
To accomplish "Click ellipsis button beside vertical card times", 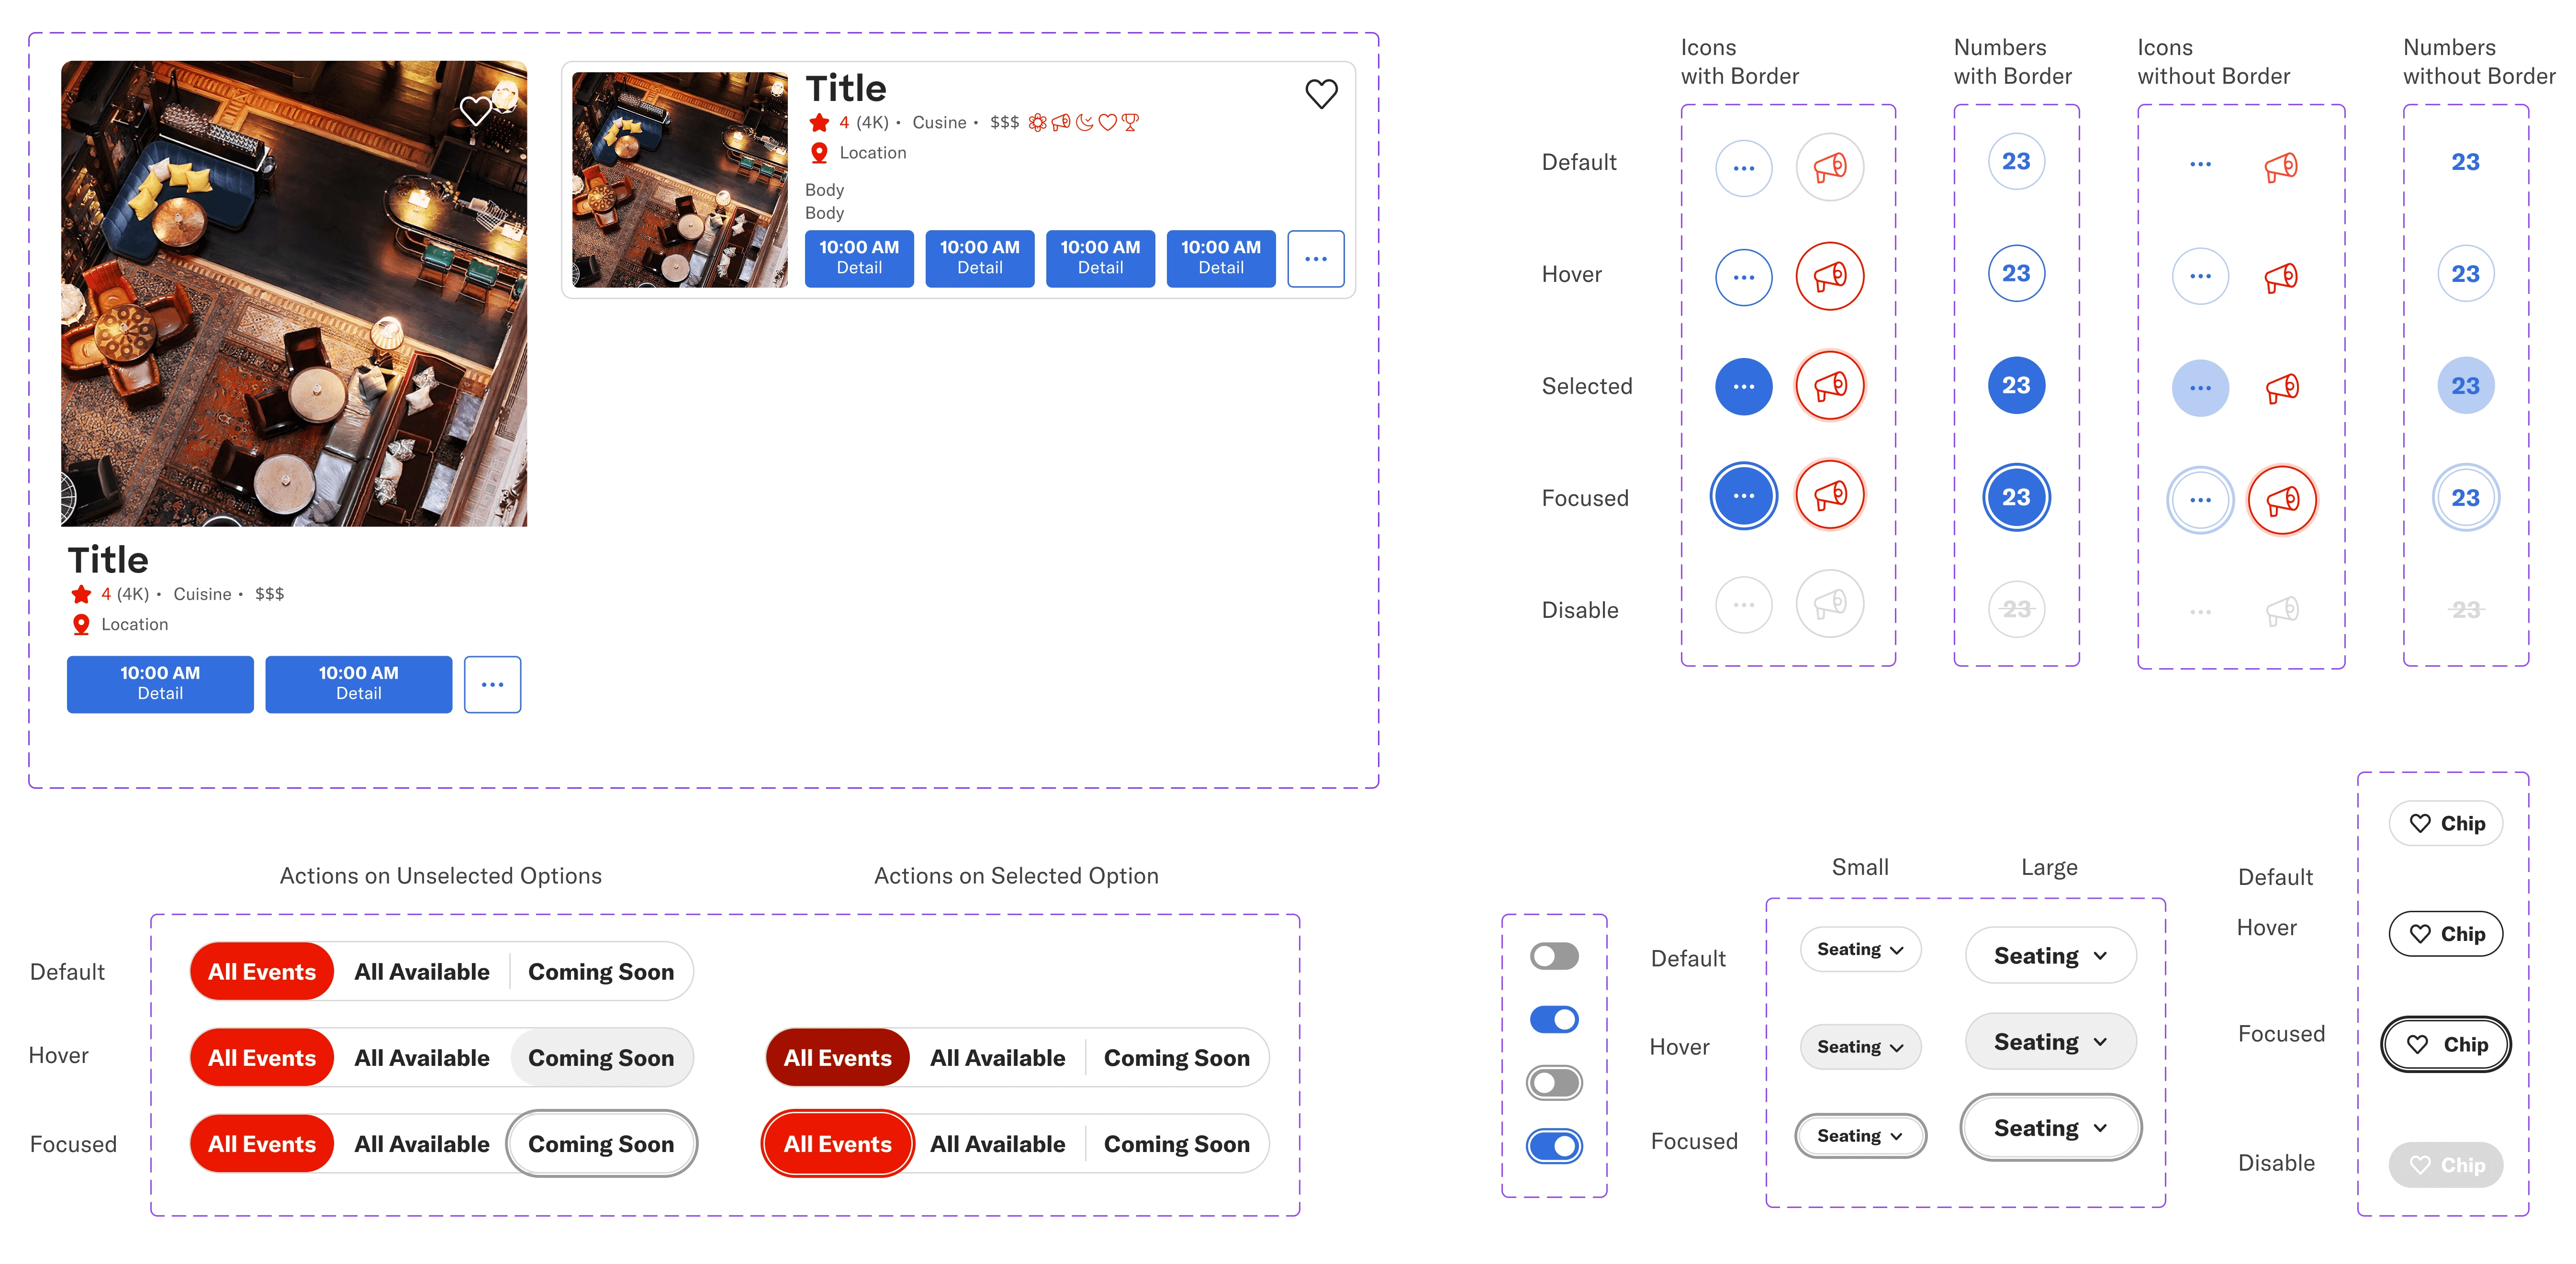I will pos(492,685).
